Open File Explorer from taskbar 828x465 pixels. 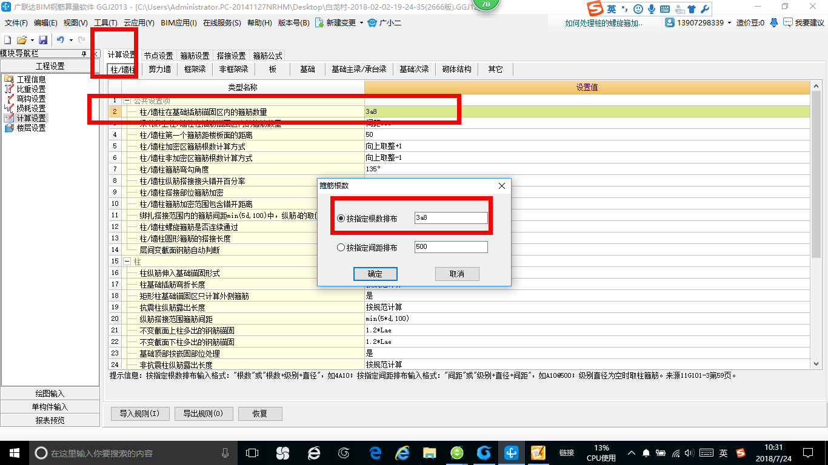pos(429,452)
